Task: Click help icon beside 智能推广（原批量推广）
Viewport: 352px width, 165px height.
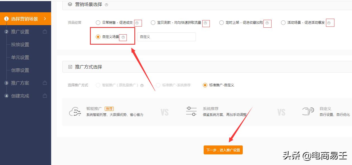Action: point(142,85)
